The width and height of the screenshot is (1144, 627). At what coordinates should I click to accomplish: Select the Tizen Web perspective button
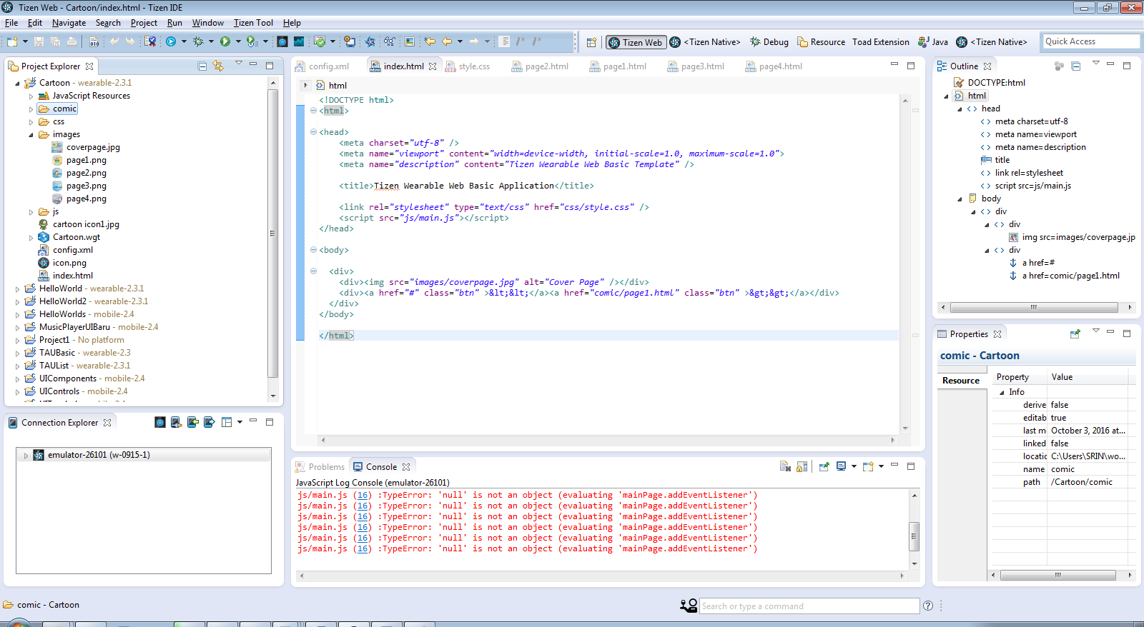pyautogui.click(x=636, y=42)
